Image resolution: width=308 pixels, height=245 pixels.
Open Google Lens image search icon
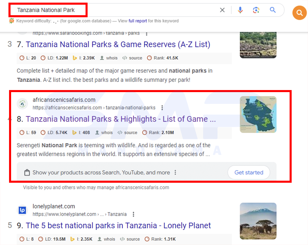coord(256,10)
